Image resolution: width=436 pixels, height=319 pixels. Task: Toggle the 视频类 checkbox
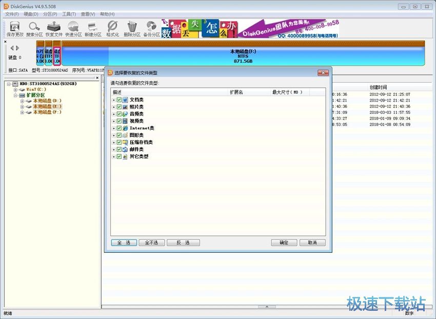point(119,121)
